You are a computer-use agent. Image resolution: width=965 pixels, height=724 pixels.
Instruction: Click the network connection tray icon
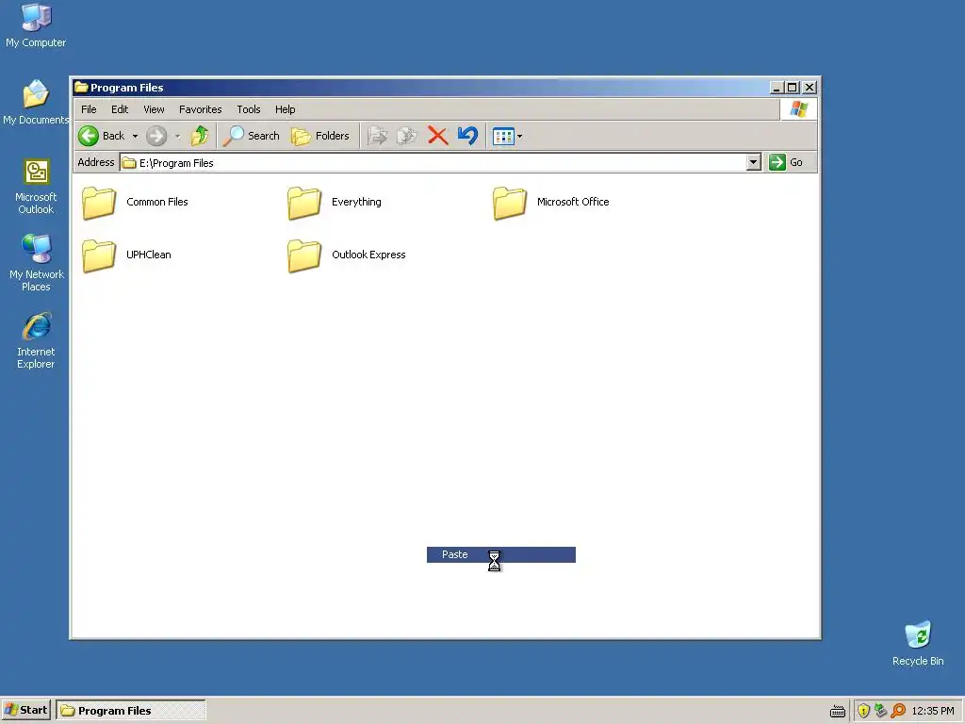pos(881,711)
